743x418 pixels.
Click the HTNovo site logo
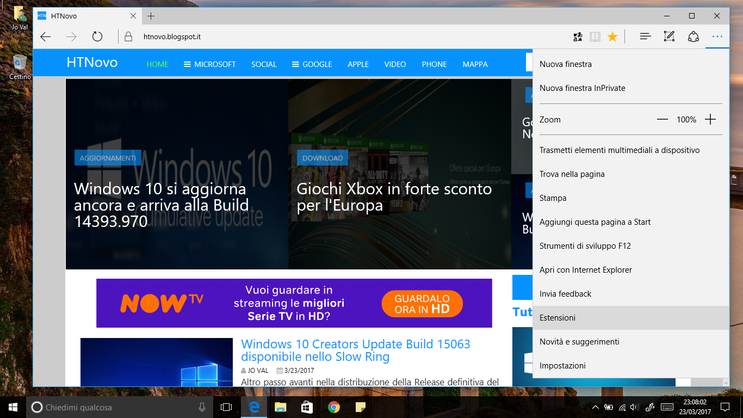tap(92, 63)
